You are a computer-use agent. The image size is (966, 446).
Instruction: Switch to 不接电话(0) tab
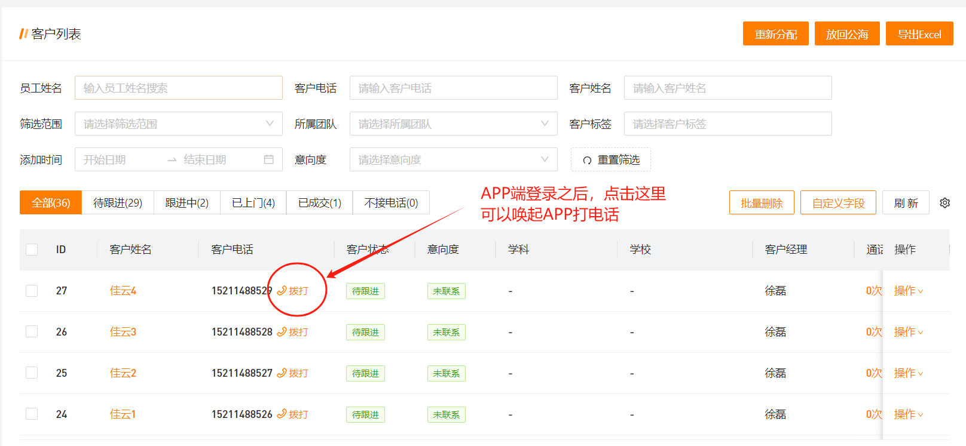pos(392,202)
